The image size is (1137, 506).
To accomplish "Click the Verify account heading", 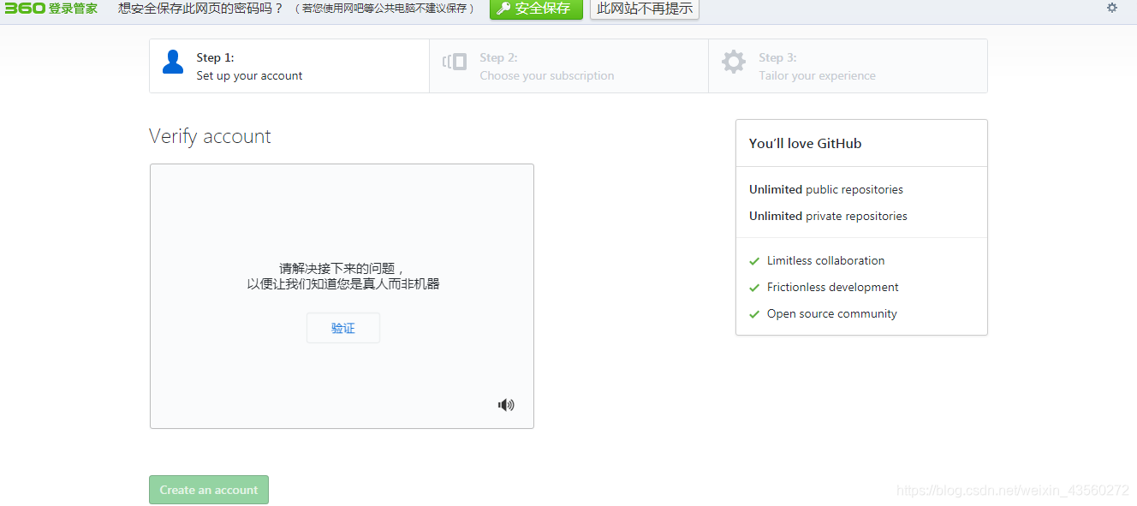I will (210, 136).
